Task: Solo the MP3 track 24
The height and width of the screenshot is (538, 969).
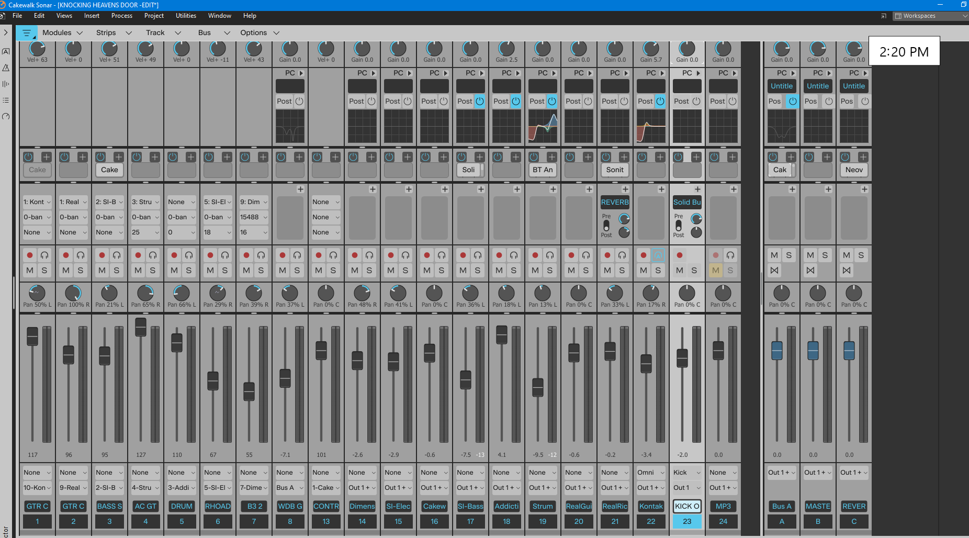Action: click(730, 271)
